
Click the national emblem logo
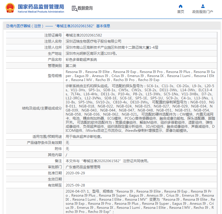[x=10, y=8]
